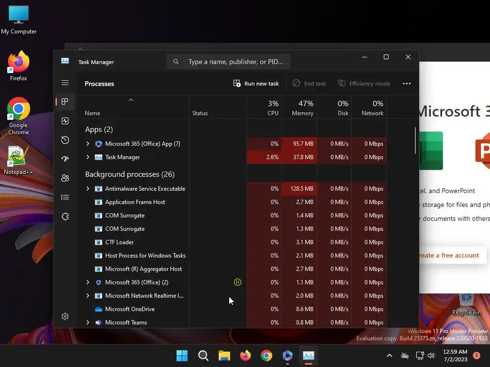Click the Background processes (26) group header
The image size is (490, 367).
pos(130,174)
